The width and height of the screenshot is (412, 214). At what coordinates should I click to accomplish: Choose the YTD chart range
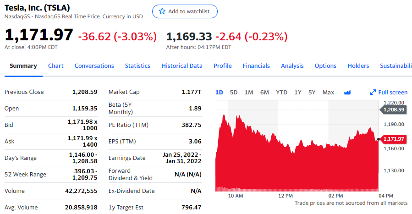[x=281, y=92]
